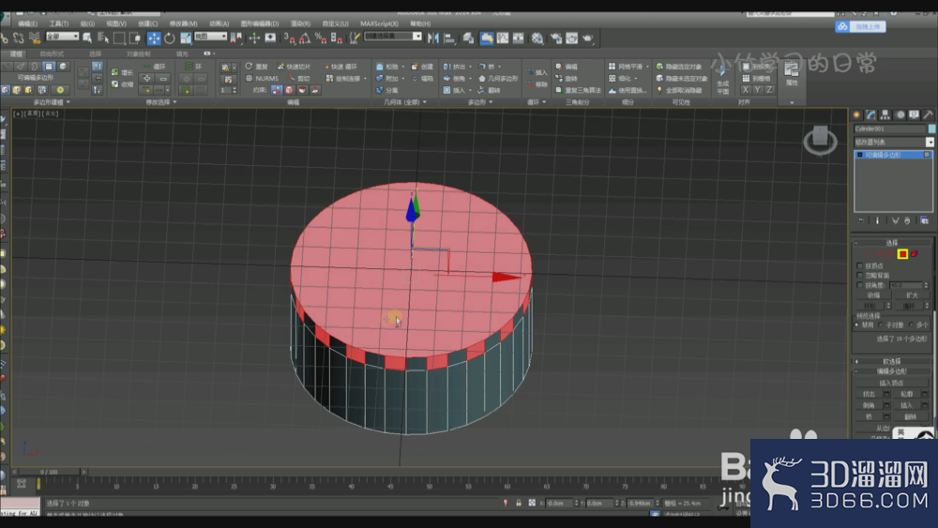The height and width of the screenshot is (528, 938).
Task: Click 隐藏选定对象 ribbon button
Action: coord(679,67)
